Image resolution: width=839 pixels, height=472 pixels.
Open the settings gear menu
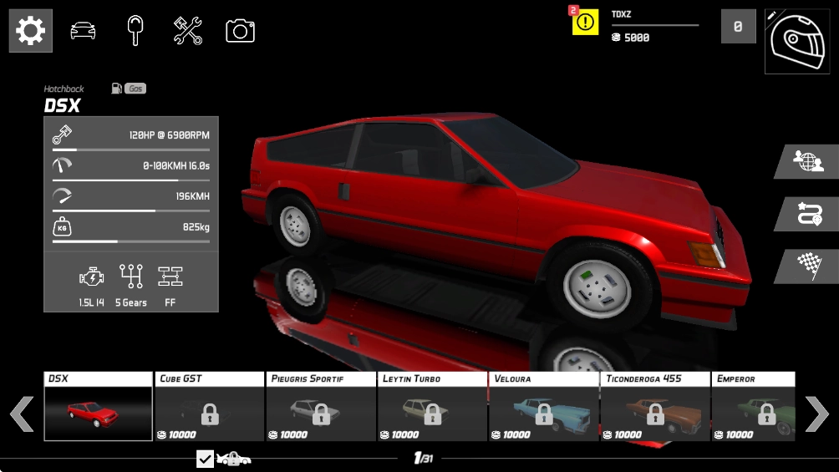[x=31, y=31]
